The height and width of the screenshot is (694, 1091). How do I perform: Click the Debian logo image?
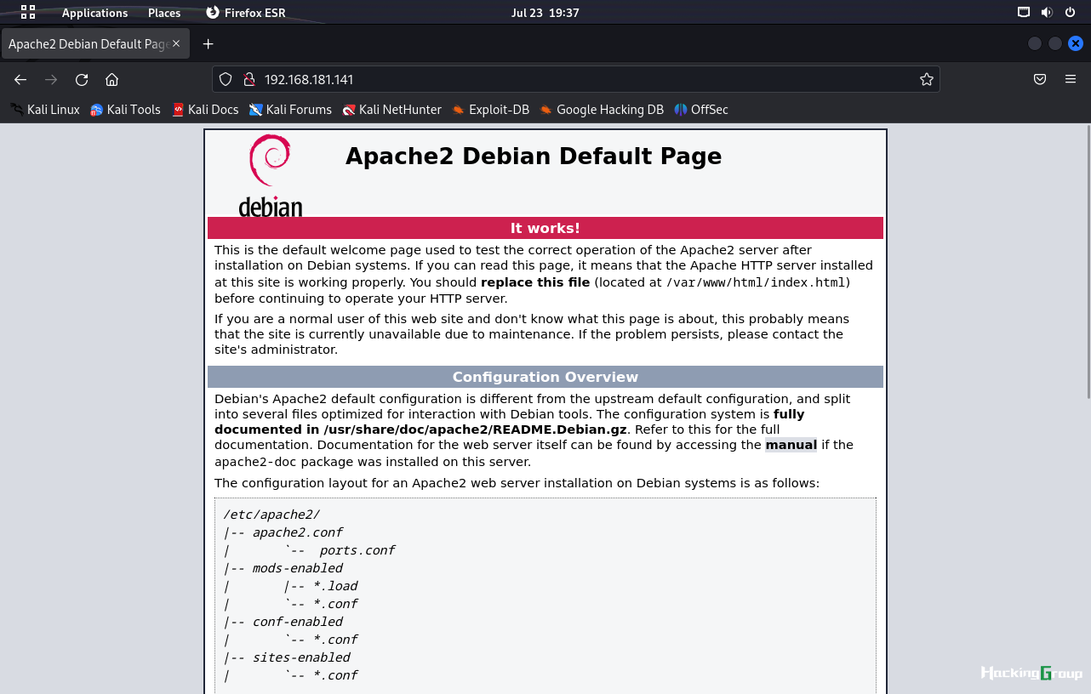coord(270,175)
